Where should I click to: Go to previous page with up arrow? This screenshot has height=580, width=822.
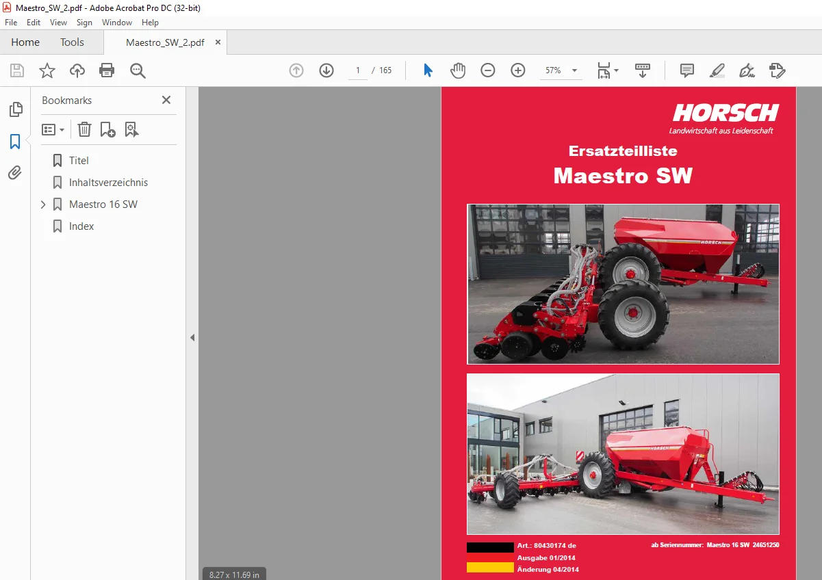click(x=296, y=70)
